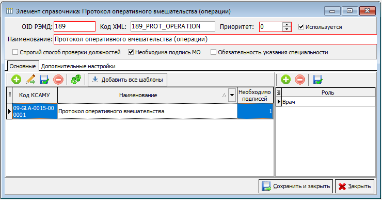Click the Наименование text field
382x200 pixels.
pos(215,39)
